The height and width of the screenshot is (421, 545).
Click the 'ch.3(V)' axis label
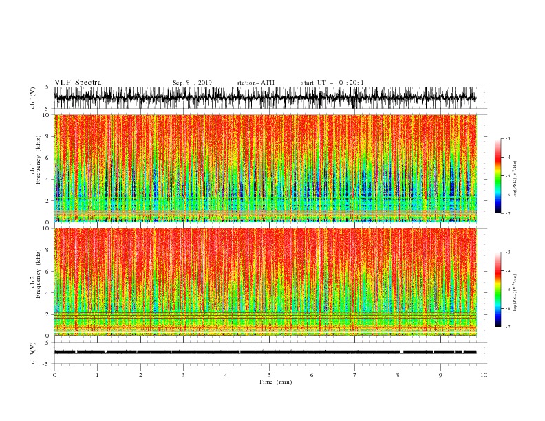[x=33, y=353]
